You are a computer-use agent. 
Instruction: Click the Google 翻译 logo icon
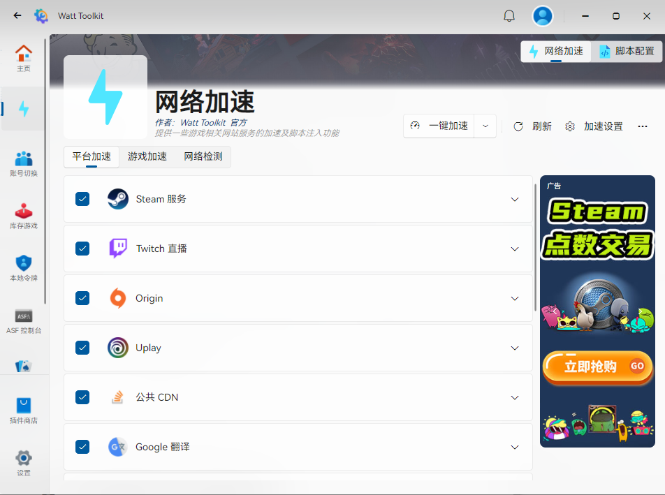(x=118, y=447)
